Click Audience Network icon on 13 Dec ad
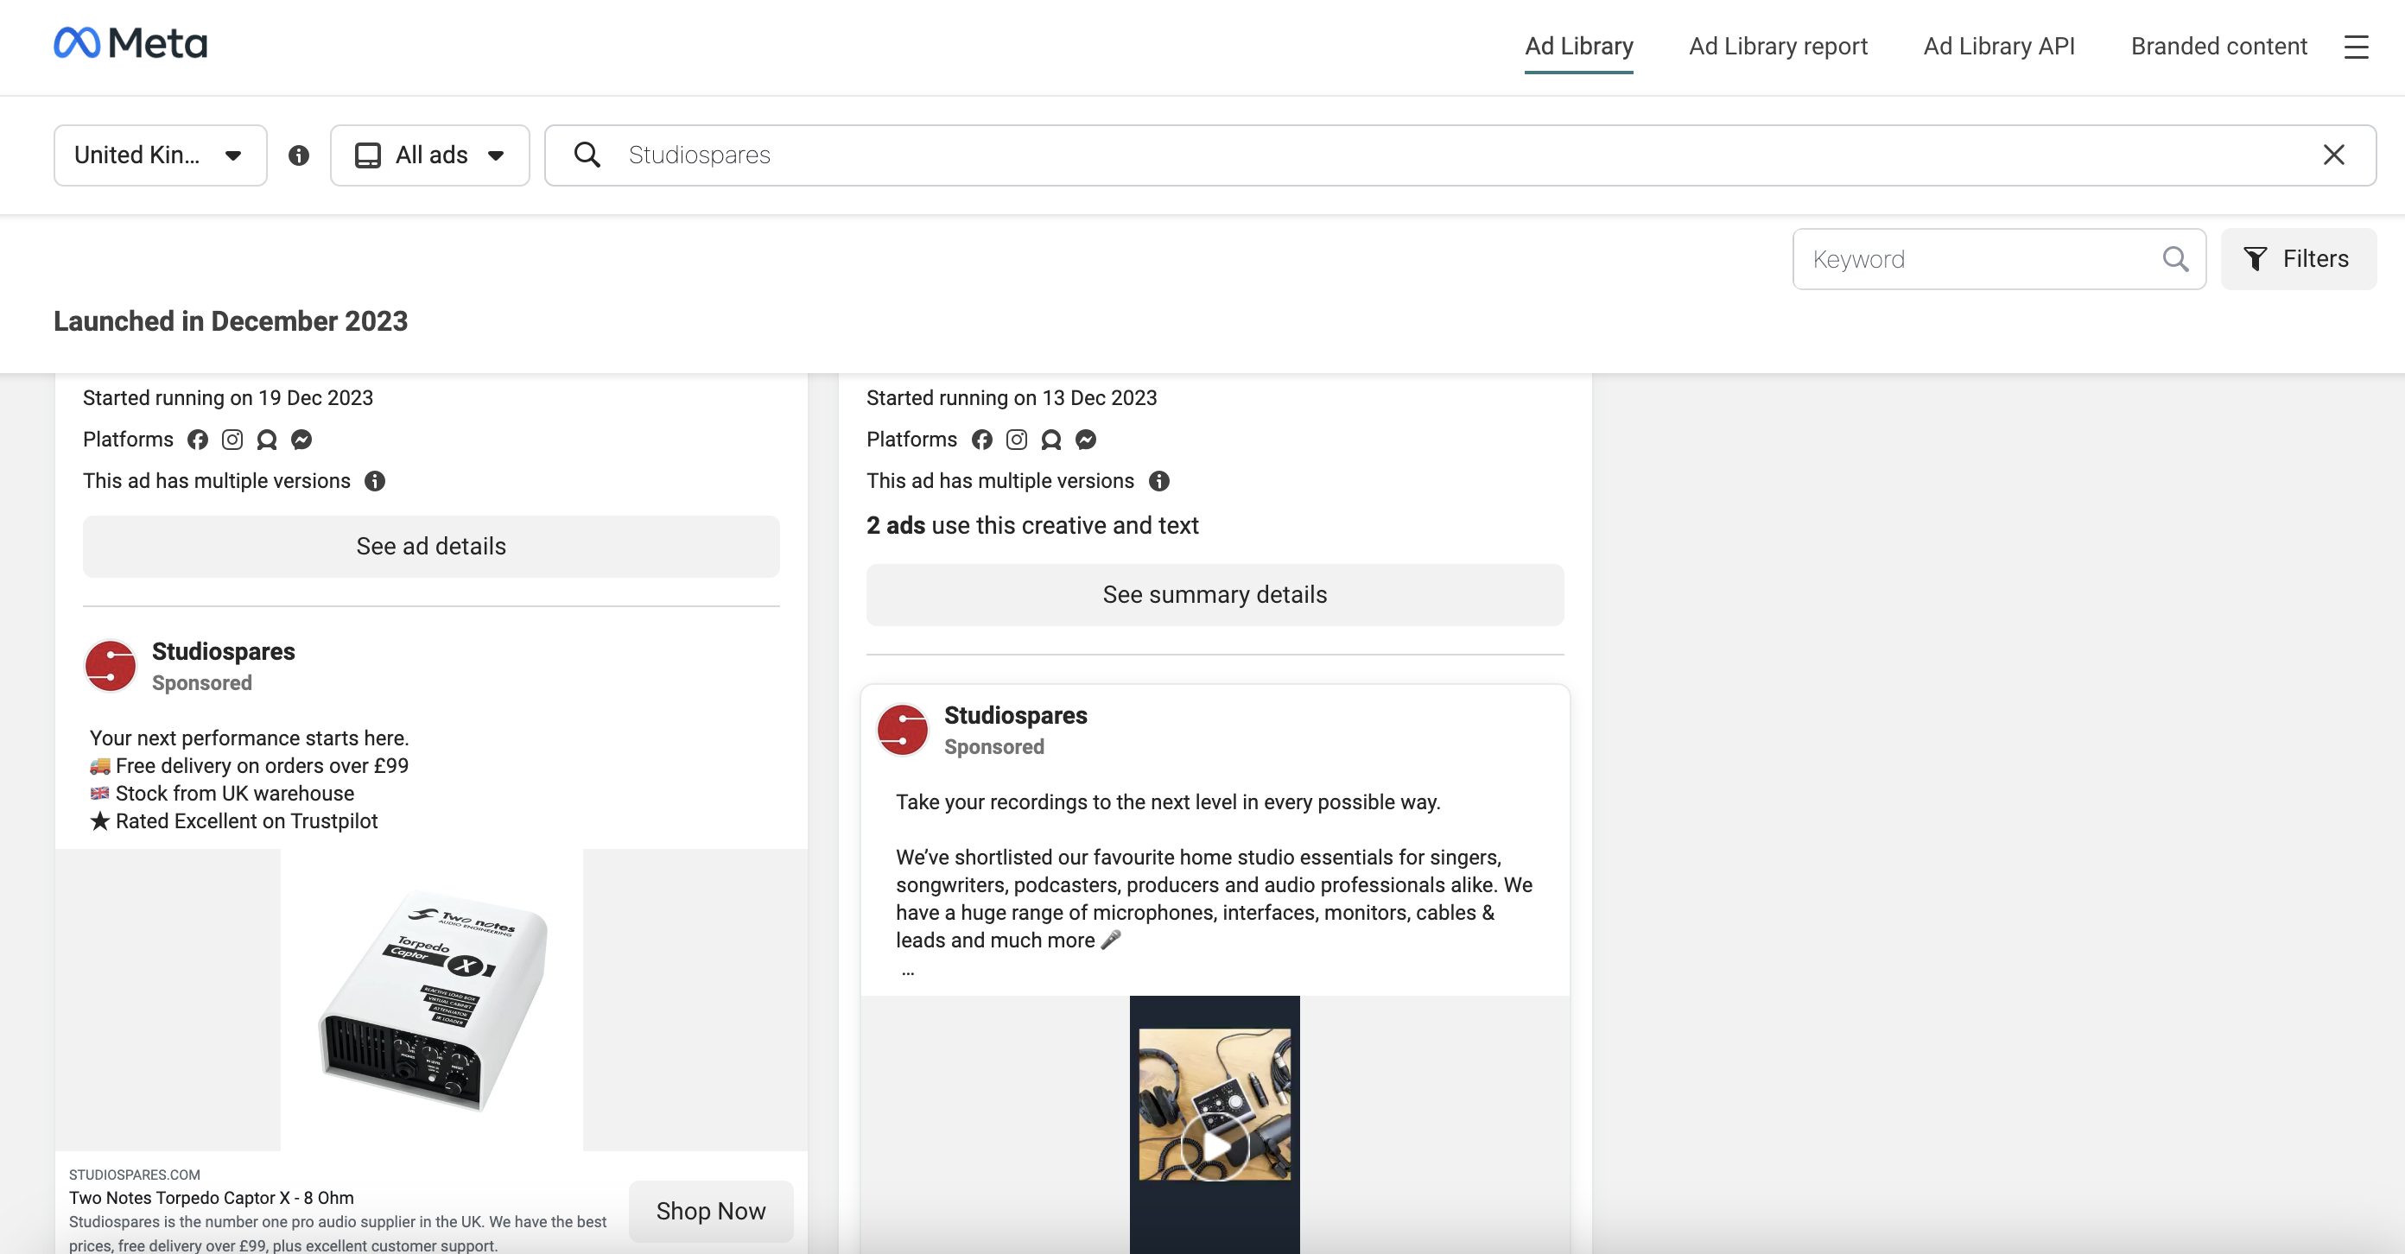The height and width of the screenshot is (1254, 2405). [1051, 440]
